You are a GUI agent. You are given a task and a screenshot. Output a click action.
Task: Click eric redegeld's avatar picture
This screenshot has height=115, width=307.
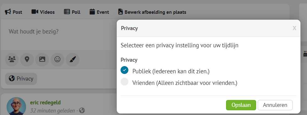point(16,106)
